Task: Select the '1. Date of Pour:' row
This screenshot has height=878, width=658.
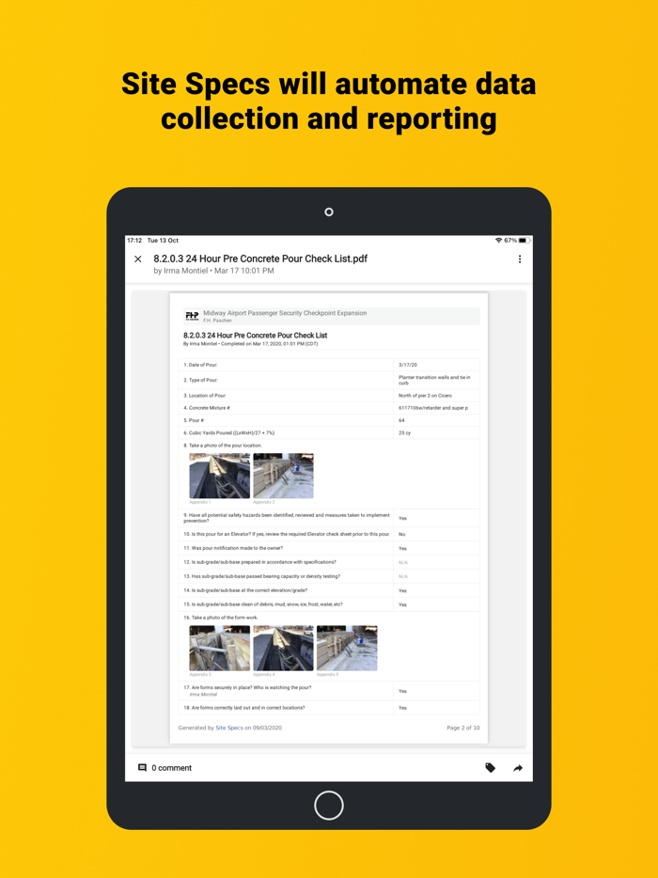Action: click(329, 365)
